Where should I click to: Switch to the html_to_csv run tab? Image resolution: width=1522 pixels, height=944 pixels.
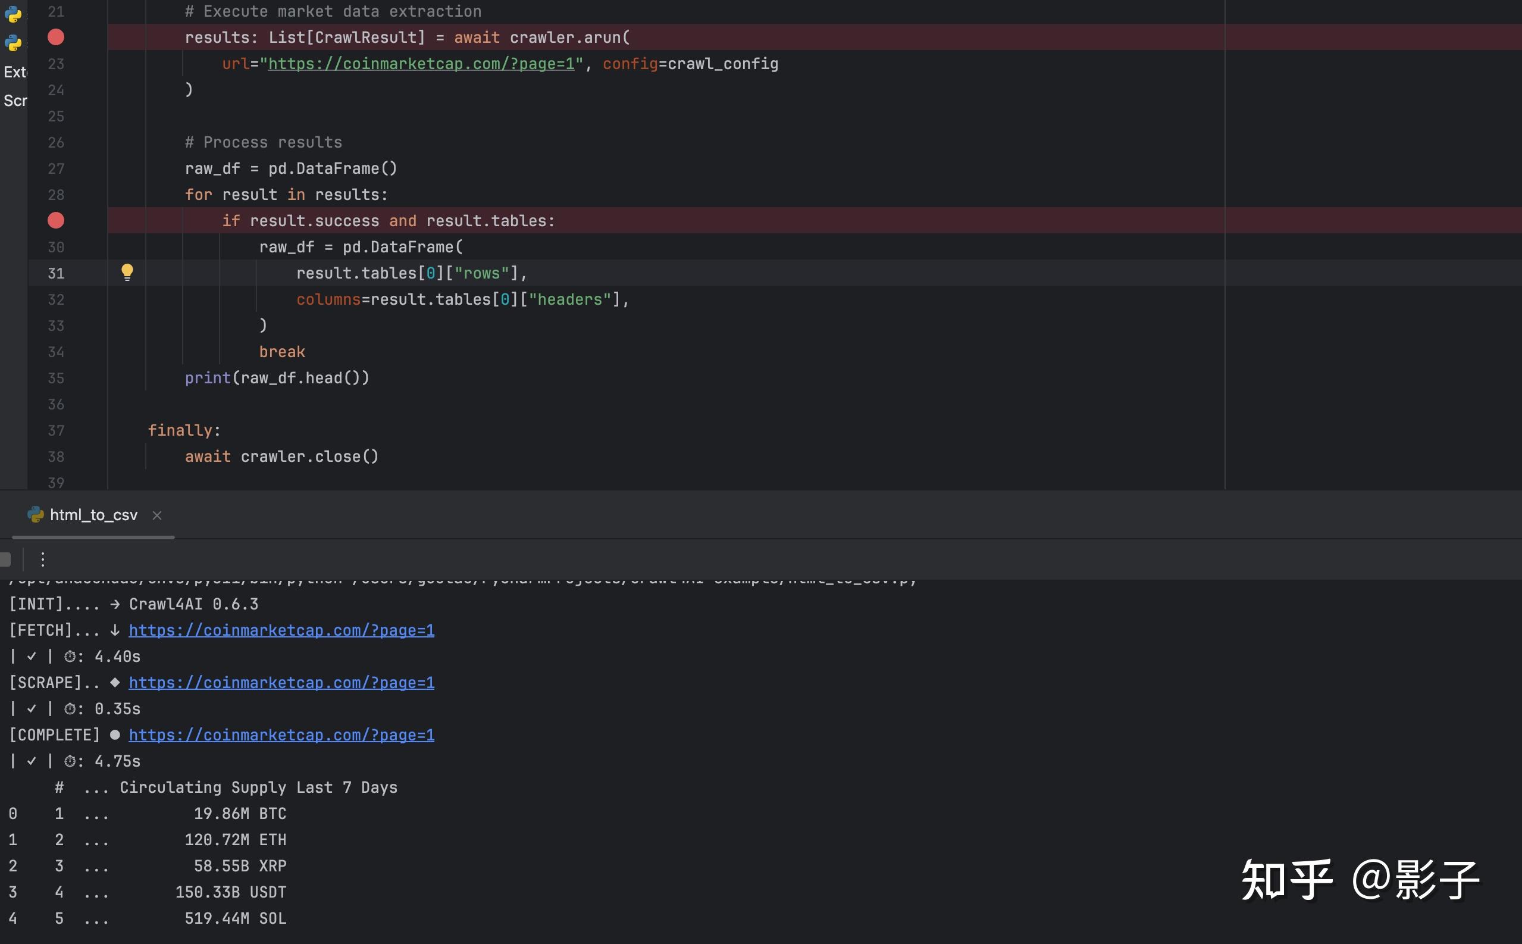(x=93, y=515)
